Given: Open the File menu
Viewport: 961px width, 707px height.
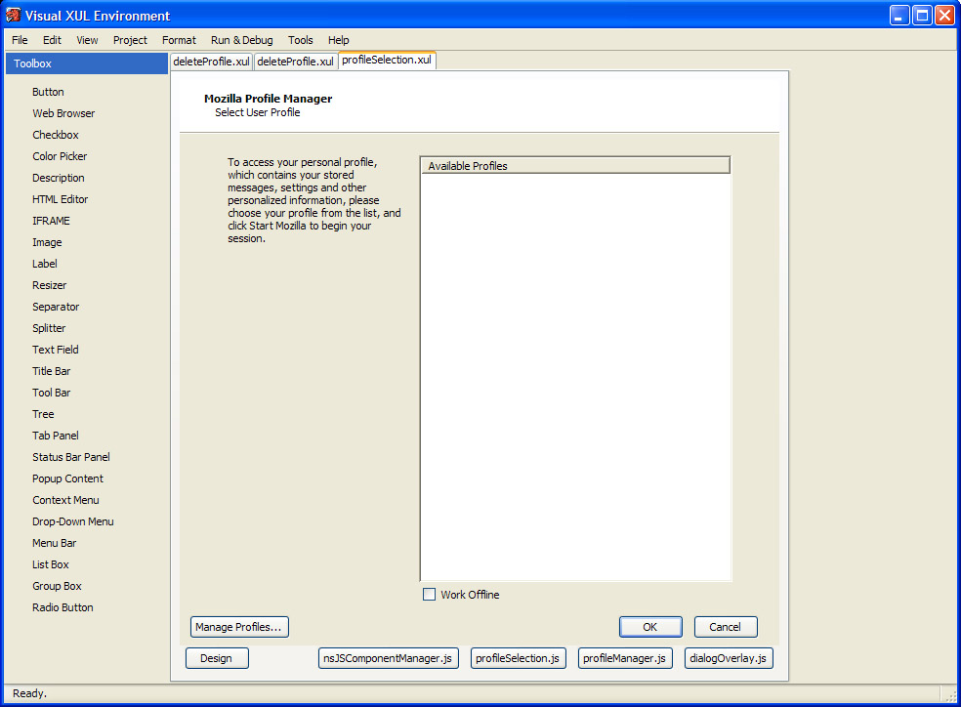Looking at the screenshot, I should click(20, 40).
